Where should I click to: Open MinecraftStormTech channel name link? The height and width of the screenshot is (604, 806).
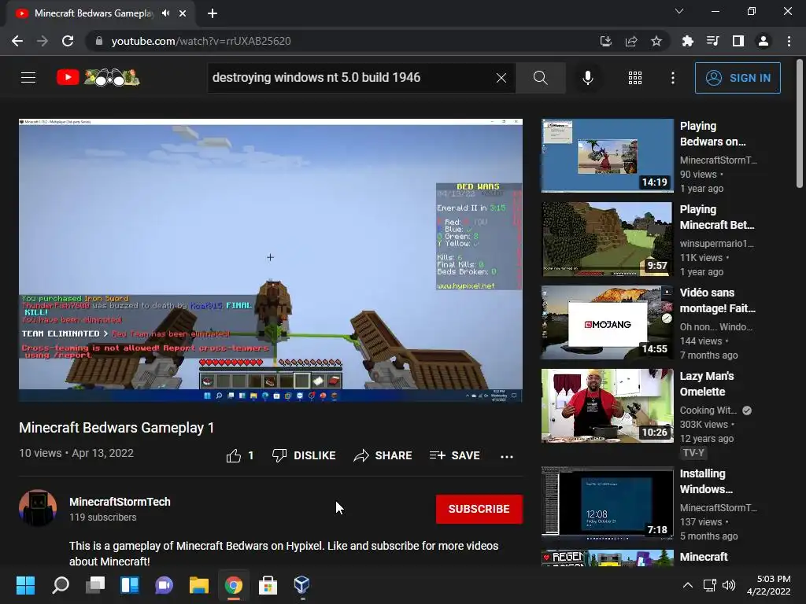click(x=120, y=502)
